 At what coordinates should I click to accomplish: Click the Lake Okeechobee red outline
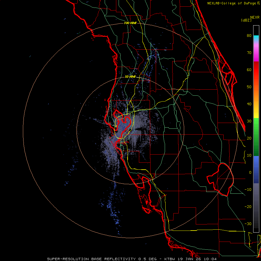pyautogui.click(x=220, y=180)
